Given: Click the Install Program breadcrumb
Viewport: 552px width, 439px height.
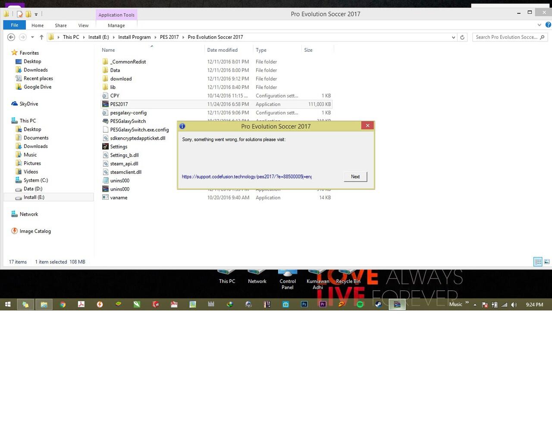Looking at the screenshot, I should [135, 37].
